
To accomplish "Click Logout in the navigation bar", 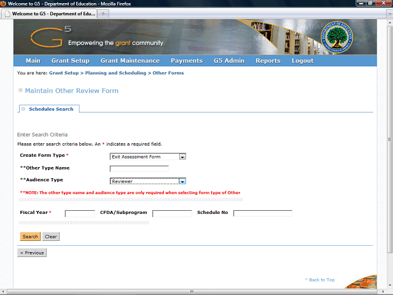I will (x=303, y=61).
